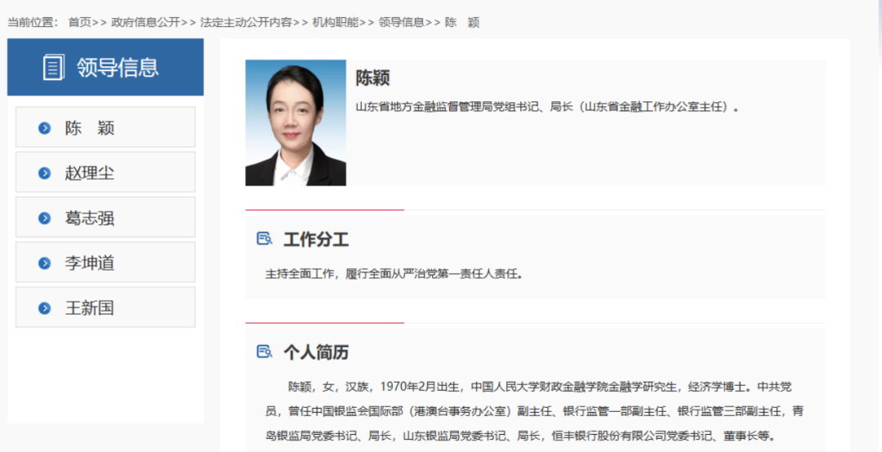The height and width of the screenshot is (452, 882).
Task: Open 葛志强's profile from the sidebar
Action: [90, 218]
